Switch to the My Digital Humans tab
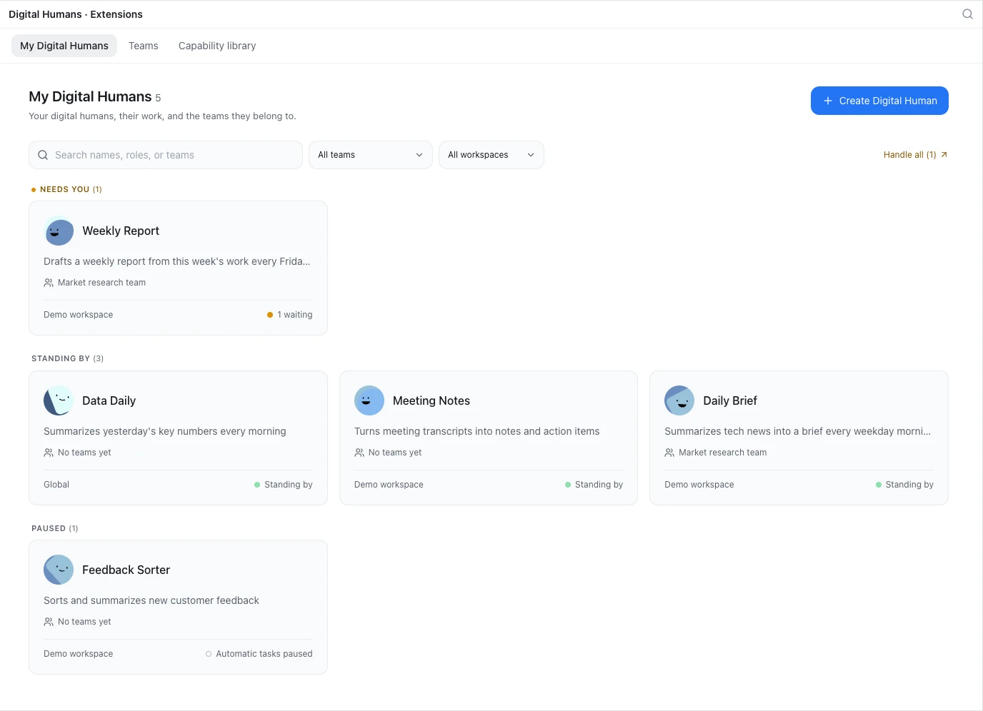 pos(64,46)
